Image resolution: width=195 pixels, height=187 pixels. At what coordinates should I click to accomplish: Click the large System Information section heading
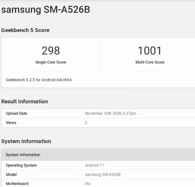pyautogui.click(x=26, y=141)
